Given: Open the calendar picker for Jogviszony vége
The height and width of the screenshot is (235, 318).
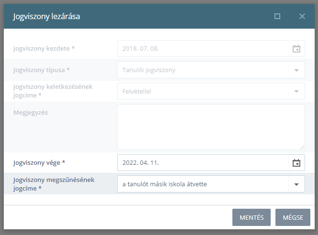Looking at the screenshot, I should tap(296, 163).
